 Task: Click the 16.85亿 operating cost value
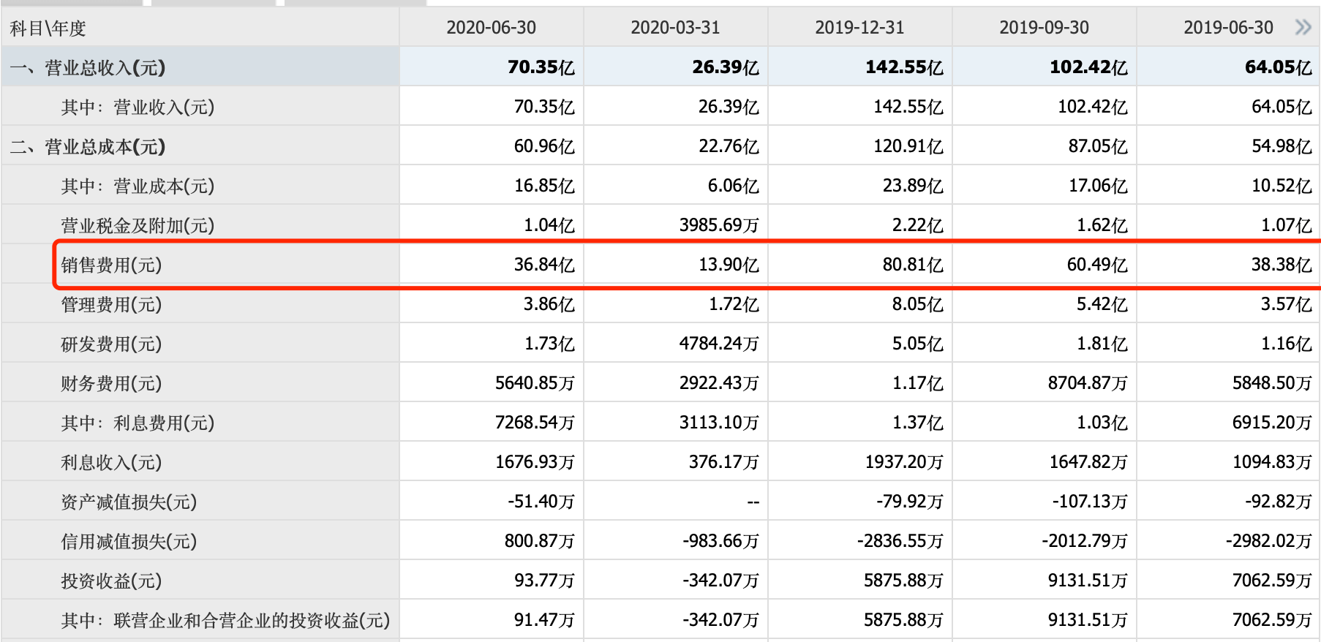coord(544,186)
